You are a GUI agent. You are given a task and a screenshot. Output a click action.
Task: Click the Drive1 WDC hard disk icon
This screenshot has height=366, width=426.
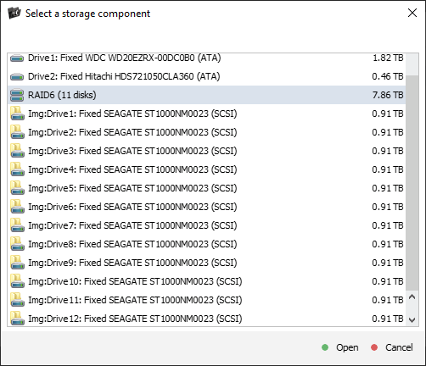[17, 58]
